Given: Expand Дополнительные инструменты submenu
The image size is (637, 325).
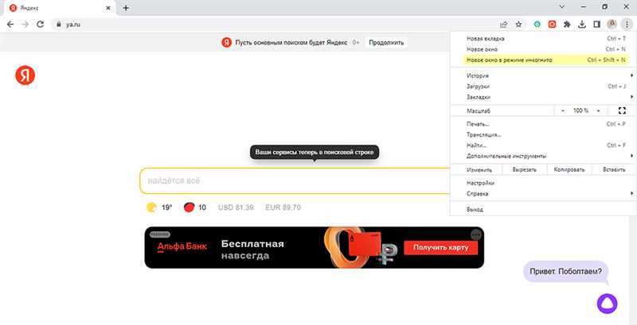Looking at the screenshot, I should pos(544,156).
